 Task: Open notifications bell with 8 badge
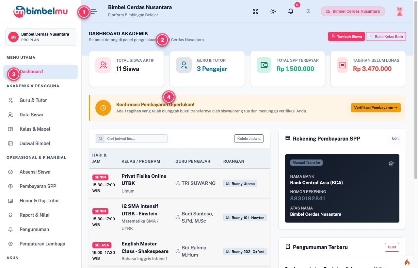coord(291,11)
